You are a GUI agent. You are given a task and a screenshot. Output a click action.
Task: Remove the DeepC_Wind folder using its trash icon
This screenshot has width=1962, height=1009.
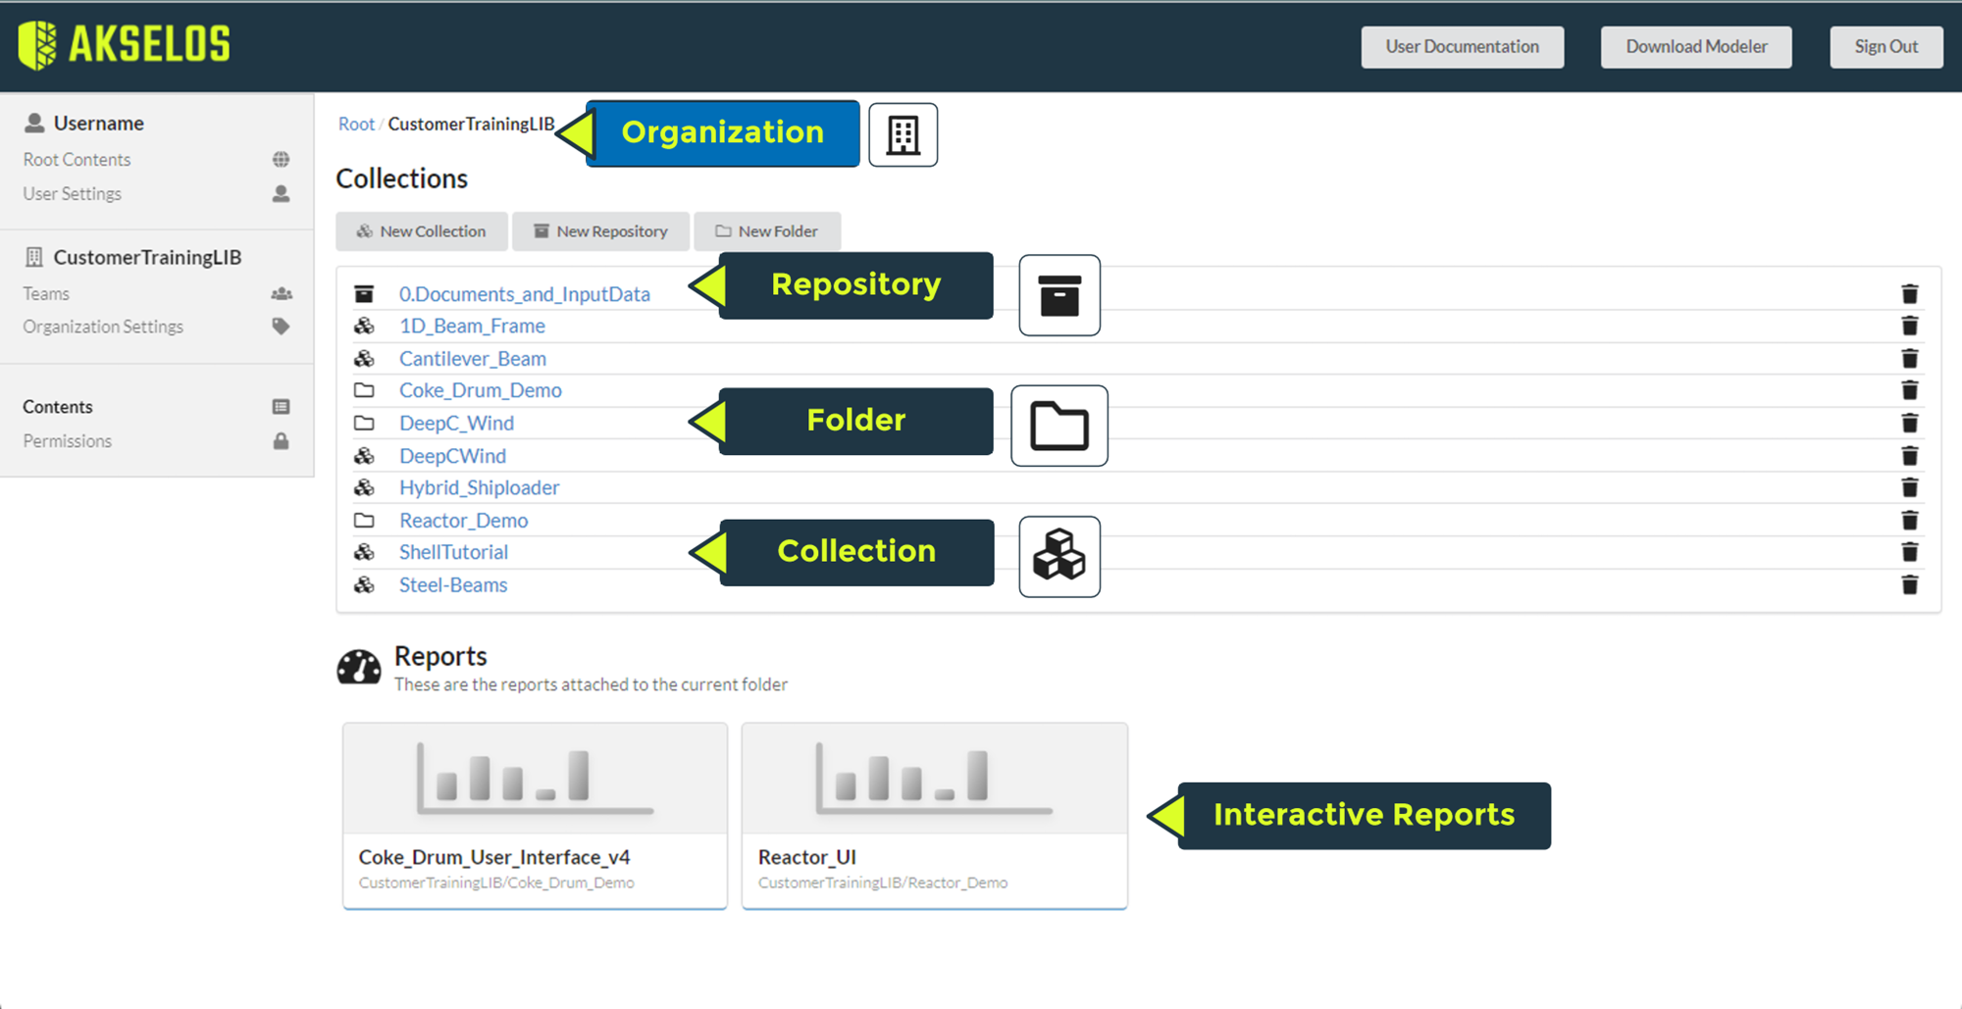tap(1909, 423)
